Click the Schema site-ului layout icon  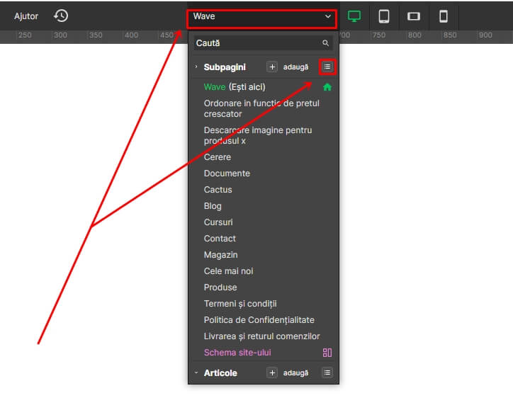click(x=327, y=353)
